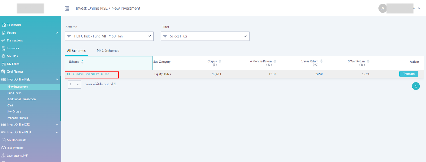Click the funnel icon in Filter dropdown

tap(165, 36)
